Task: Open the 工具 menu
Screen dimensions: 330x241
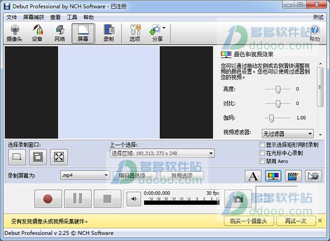Action: 72,17
